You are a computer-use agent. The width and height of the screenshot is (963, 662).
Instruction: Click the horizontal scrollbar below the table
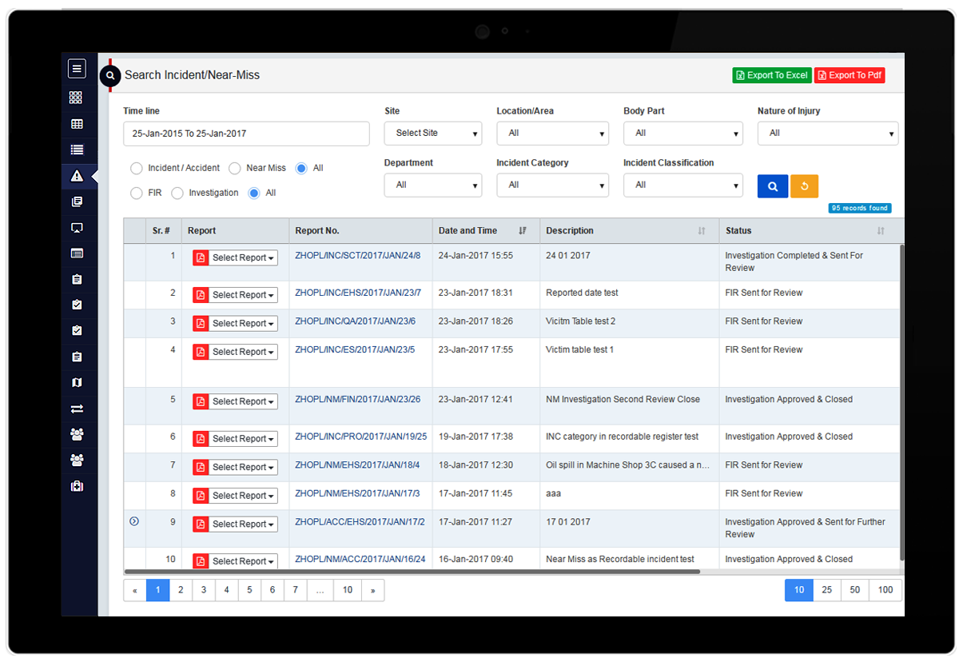[412, 572]
